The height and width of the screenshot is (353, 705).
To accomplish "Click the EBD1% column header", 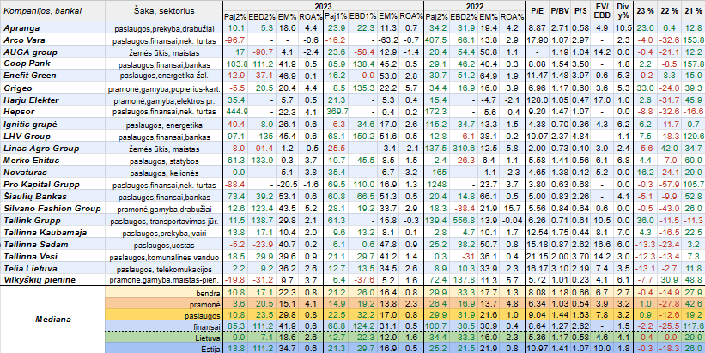I will click(362, 16).
